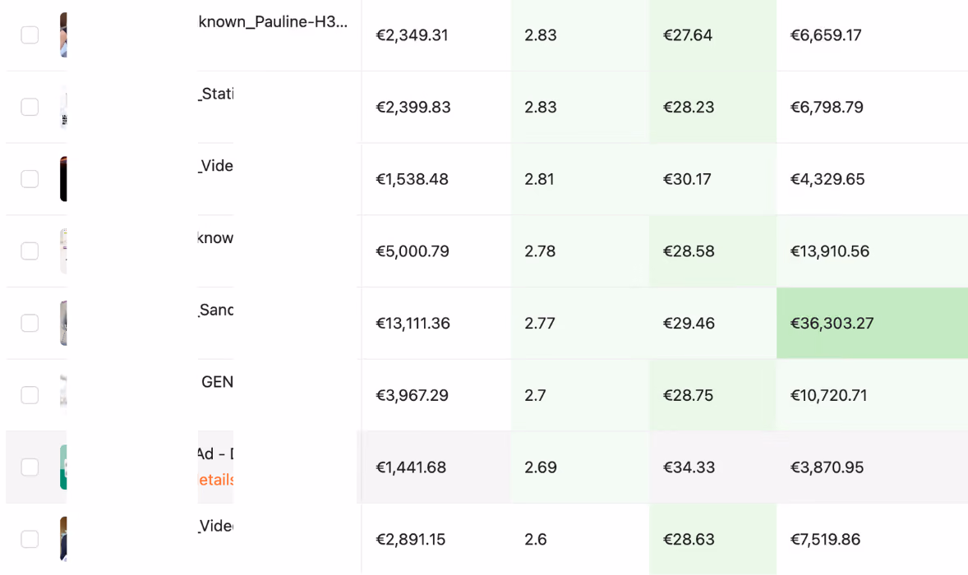This screenshot has width=968, height=575.
Task: Tick the checkbox in the €2,349.31 row
Action: click(x=30, y=35)
